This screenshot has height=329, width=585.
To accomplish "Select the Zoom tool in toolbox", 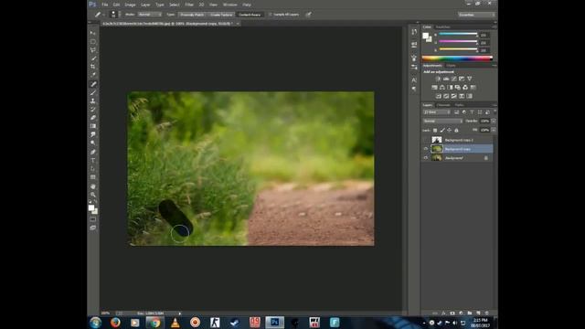I will (93, 195).
